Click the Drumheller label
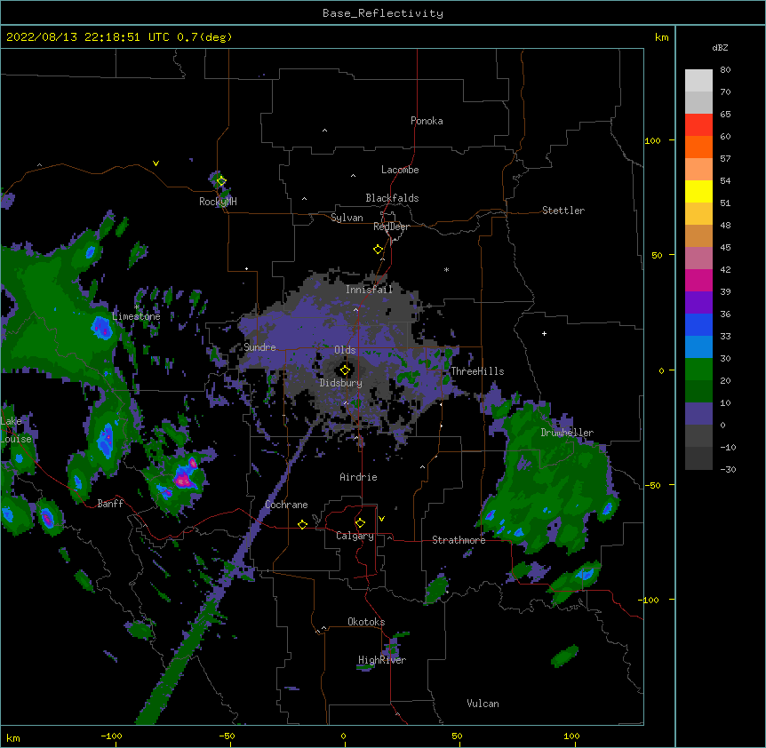This screenshot has width=766, height=748. tap(567, 433)
